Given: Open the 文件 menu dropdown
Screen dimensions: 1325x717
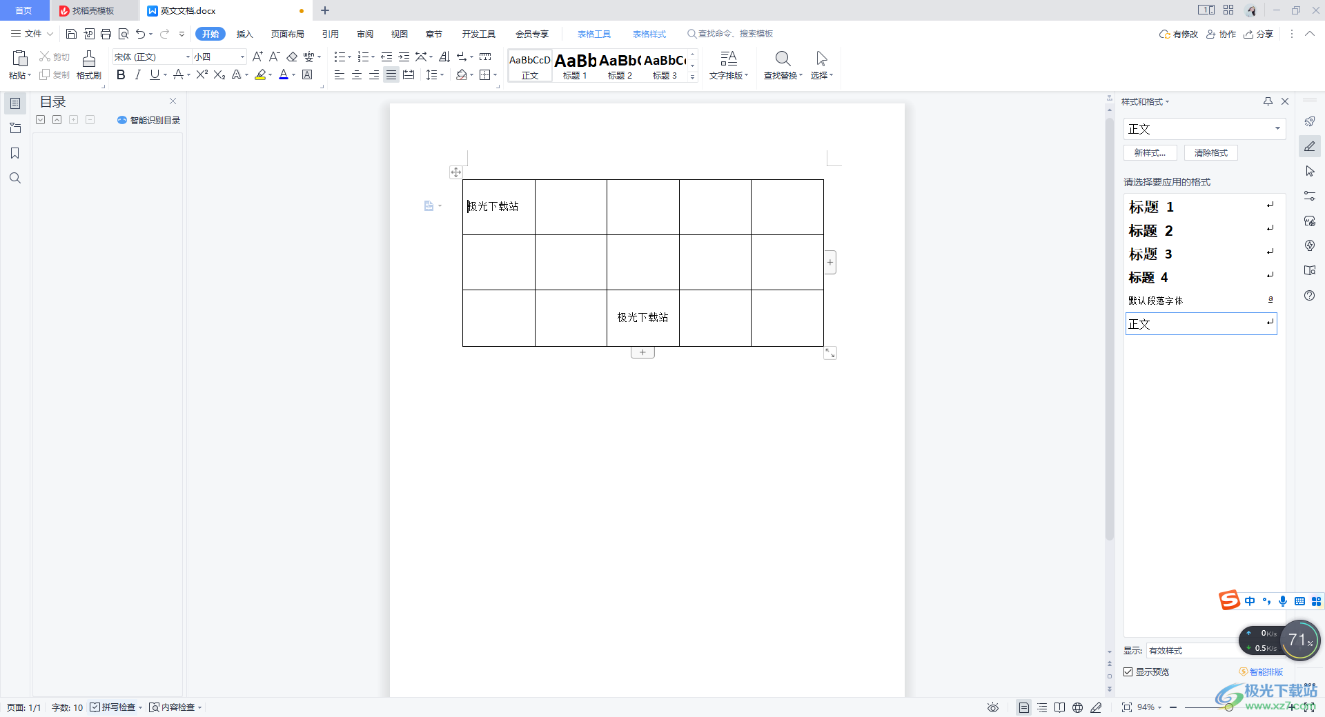Looking at the screenshot, I should pyautogui.click(x=32, y=34).
